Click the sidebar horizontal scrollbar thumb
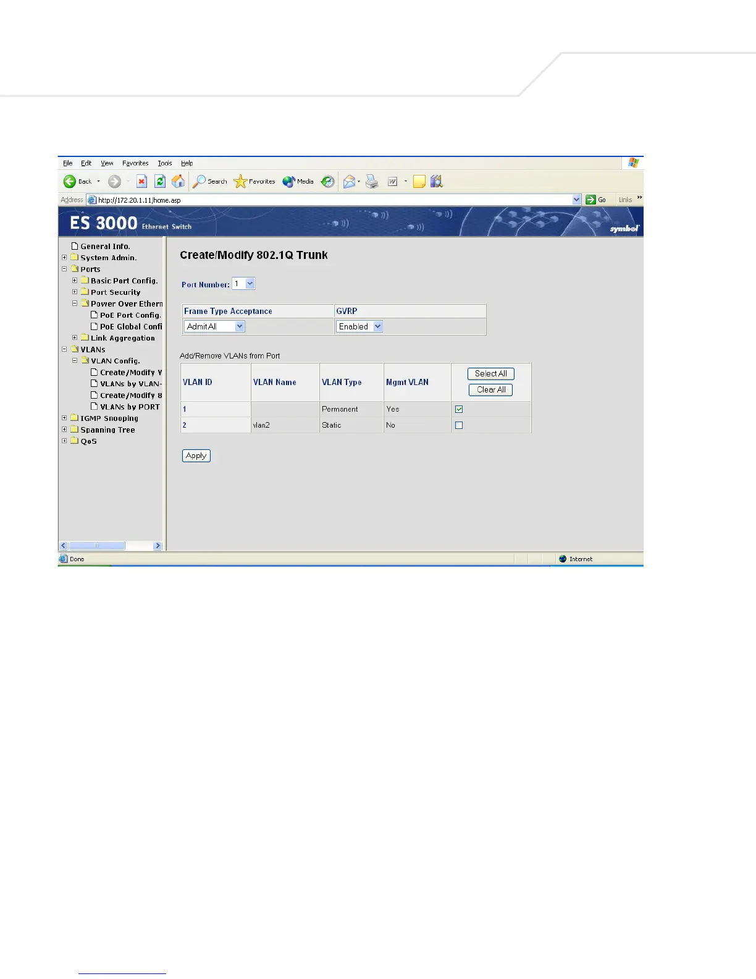 point(97,546)
